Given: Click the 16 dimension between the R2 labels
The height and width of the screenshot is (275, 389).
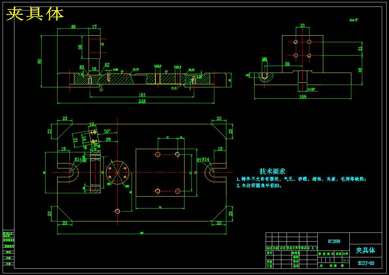Looking at the screenshot, I should click(x=94, y=69).
